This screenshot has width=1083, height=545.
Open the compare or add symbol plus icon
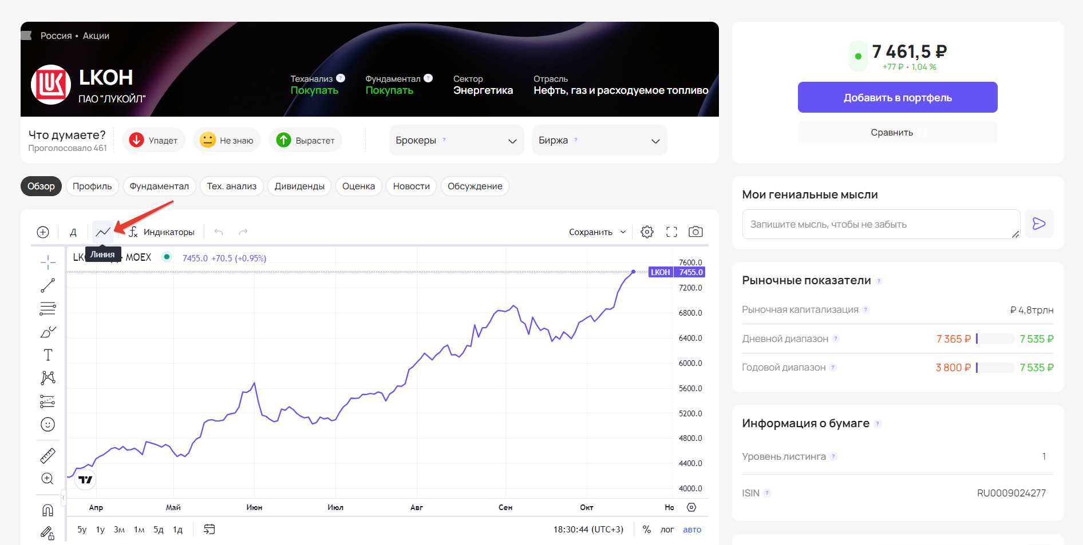pyautogui.click(x=43, y=232)
